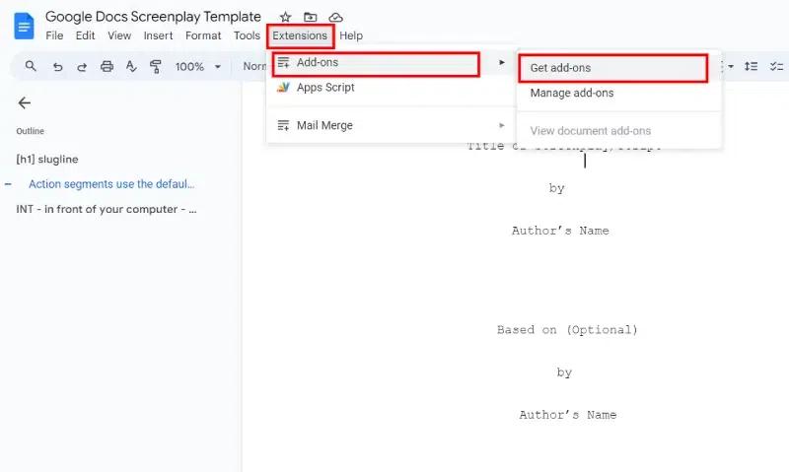
Task: Undo the last action
Action: (x=57, y=66)
